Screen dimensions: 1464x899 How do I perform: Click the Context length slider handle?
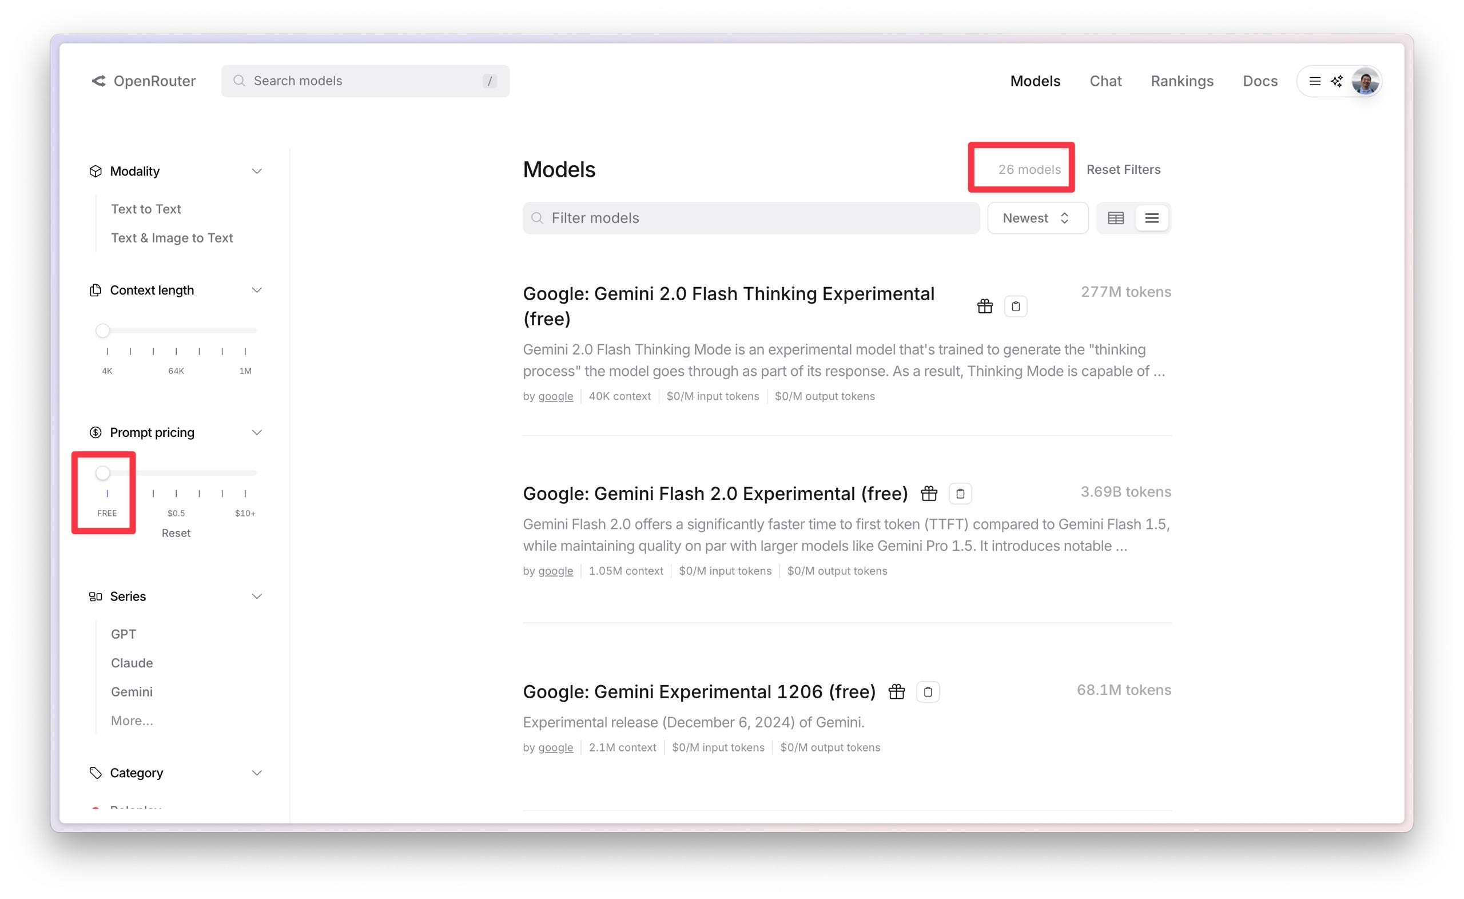103,331
